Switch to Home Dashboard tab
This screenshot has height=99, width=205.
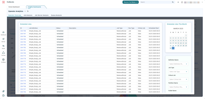[14, 7]
